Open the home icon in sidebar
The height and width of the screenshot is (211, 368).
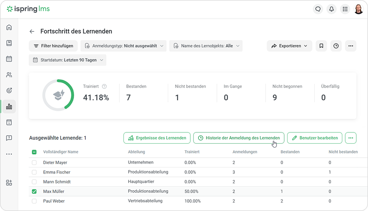tap(9, 27)
